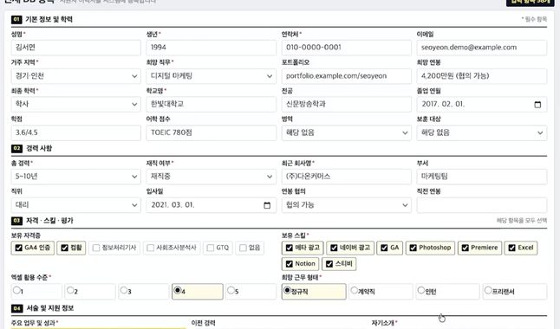560x329 pixels.
Task: Click the 부서 department field
Action: click(481, 177)
